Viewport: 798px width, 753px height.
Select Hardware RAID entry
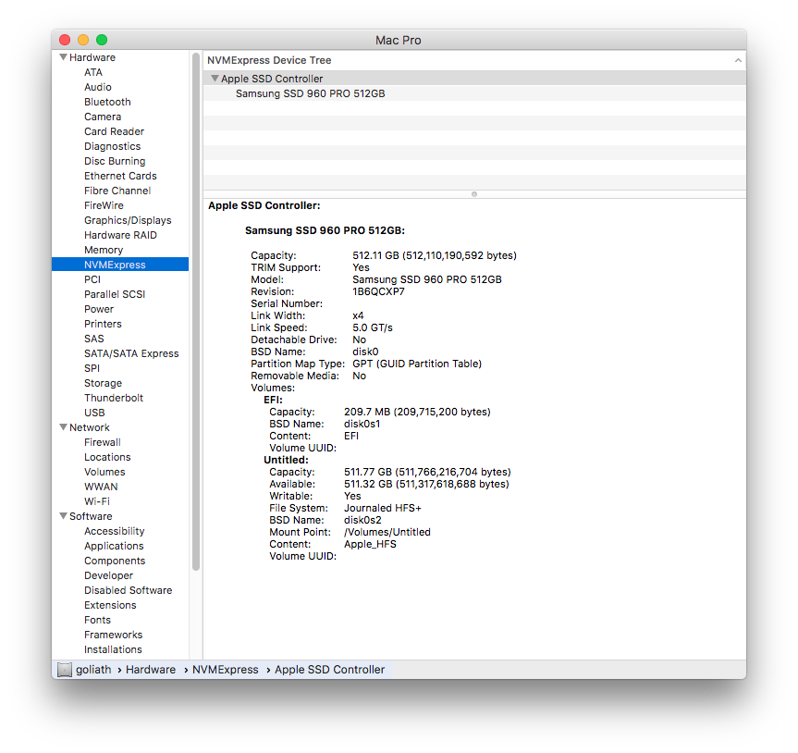click(120, 235)
